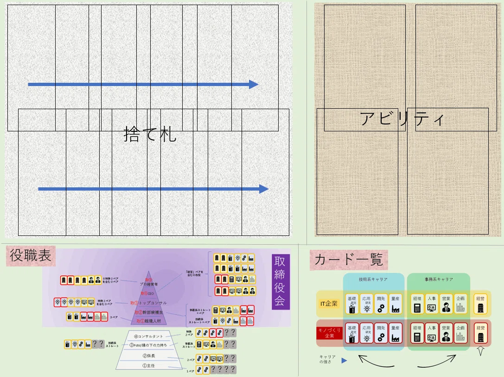The width and height of the screenshot is (504, 377).
Task: Click the カード一覧 section title
Action: tap(349, 260)
